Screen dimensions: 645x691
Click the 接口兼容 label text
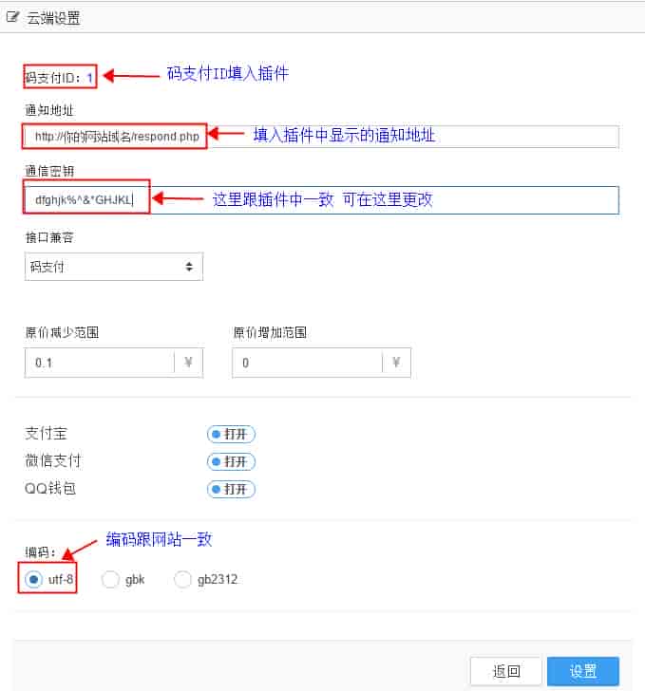tap(49, 236)
